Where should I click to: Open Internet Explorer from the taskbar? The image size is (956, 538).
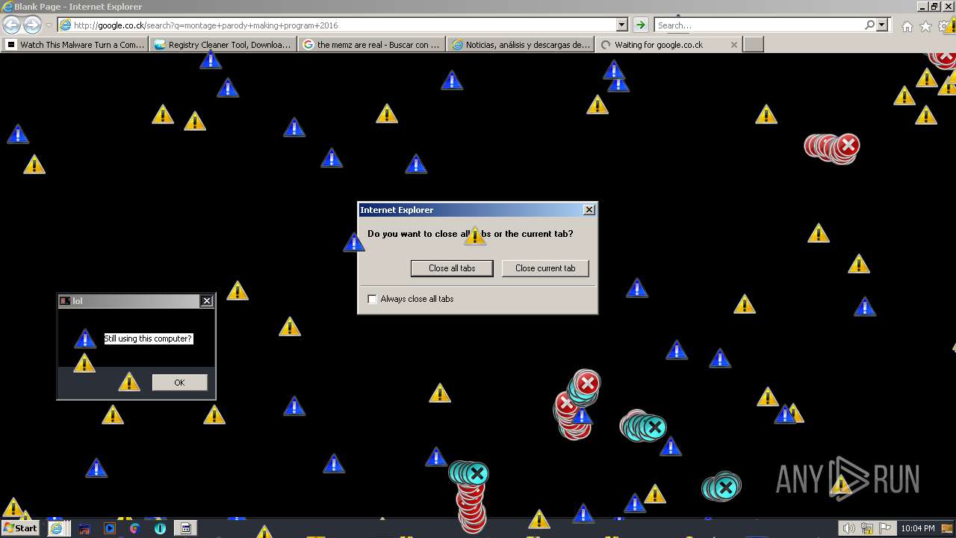tap(56, 528)
